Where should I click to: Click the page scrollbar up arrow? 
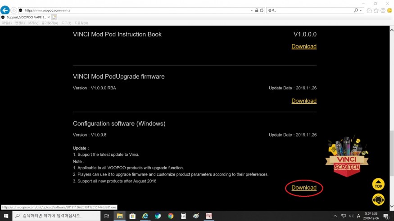(391, 30)
